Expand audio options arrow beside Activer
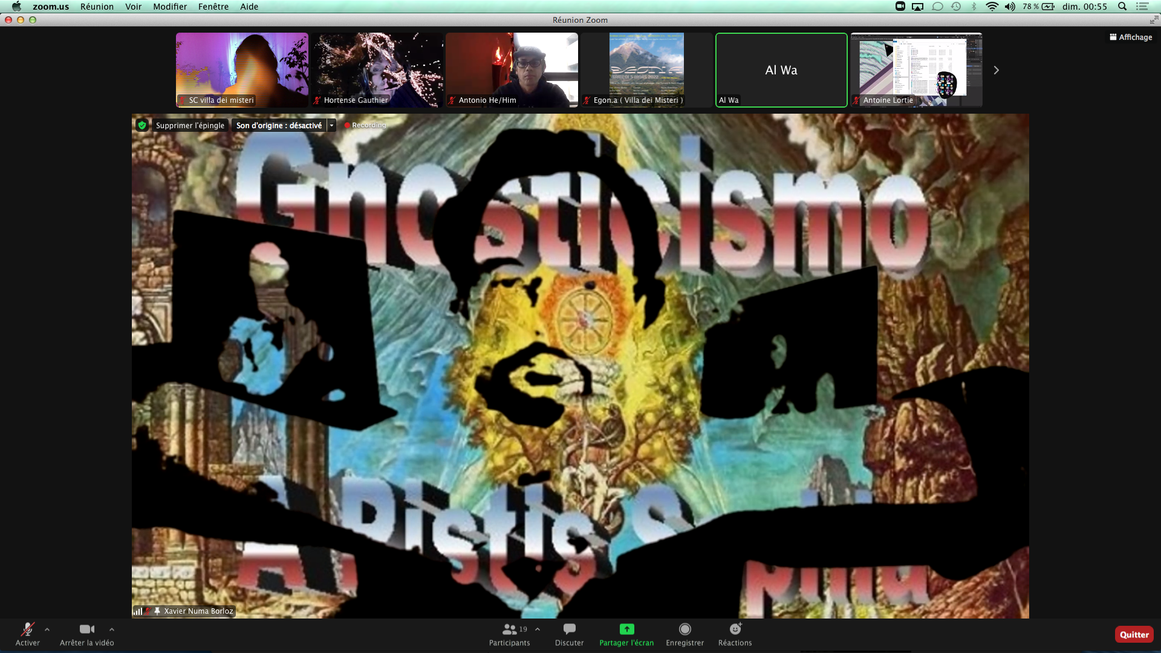 (x=47, y=629)
